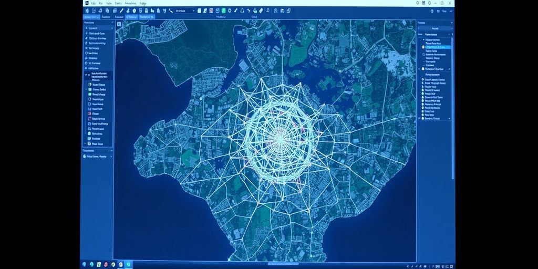Click the phone handset icon in the toolbar
This screenshot has height=269, width=538.
[171, 11]
